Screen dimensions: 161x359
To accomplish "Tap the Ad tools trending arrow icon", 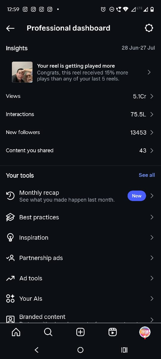I will (10, 278).
